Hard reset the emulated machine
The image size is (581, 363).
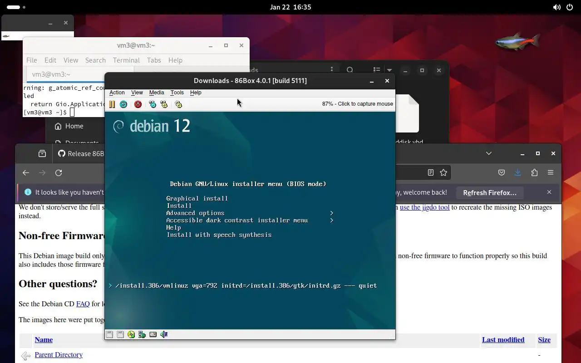pos(123,104)
